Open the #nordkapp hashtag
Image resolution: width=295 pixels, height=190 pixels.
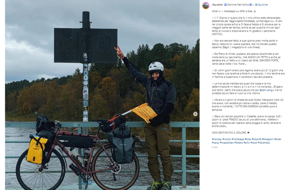(238, 139)
